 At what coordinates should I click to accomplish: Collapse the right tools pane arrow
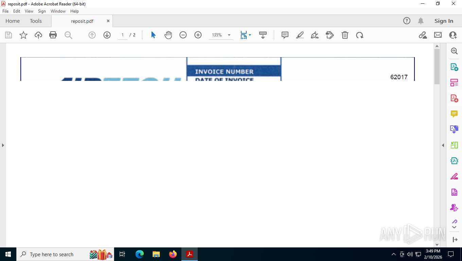443,145
